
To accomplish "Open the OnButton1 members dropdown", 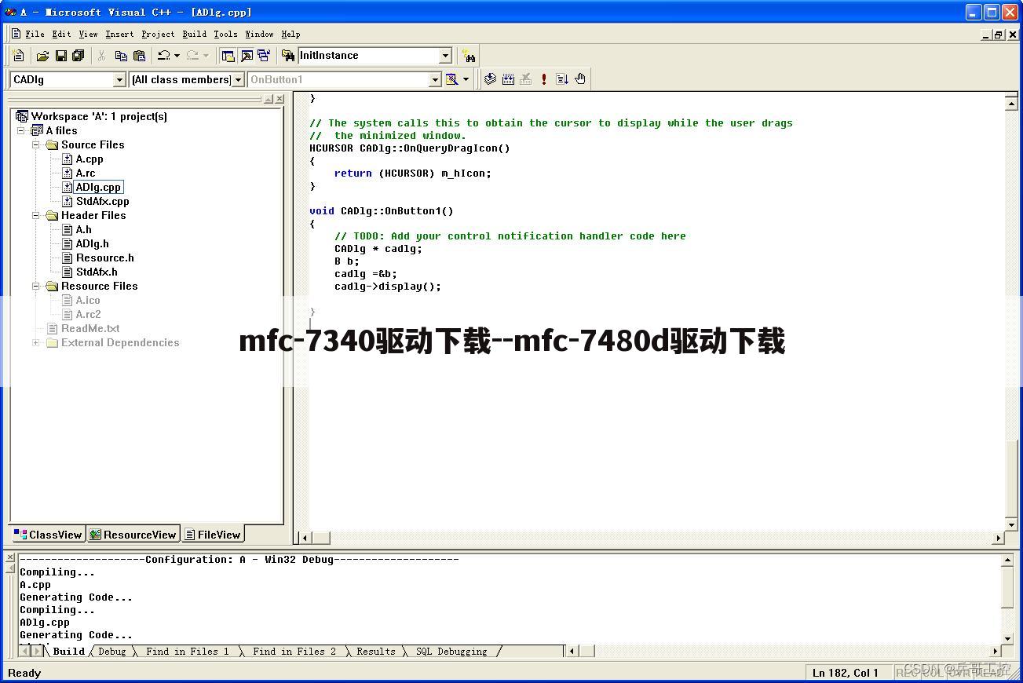I will pos(435,79).
